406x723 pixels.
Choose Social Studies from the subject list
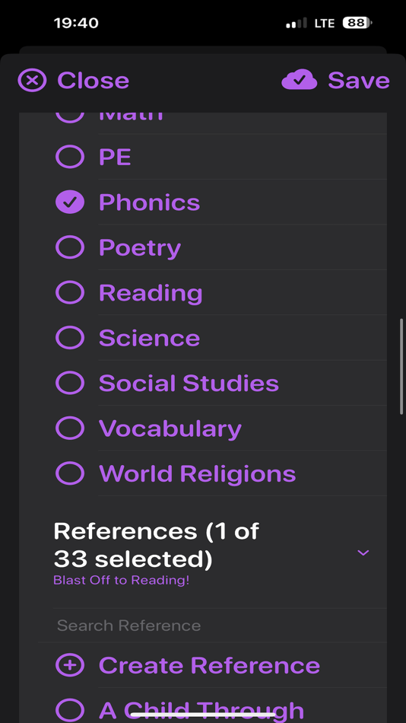pos(189,383)
